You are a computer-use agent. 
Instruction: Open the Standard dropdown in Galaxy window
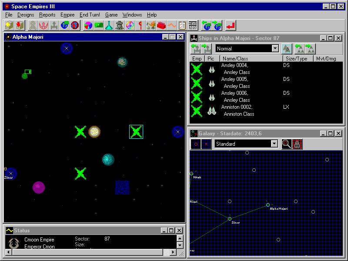click(x=274, y=144)
